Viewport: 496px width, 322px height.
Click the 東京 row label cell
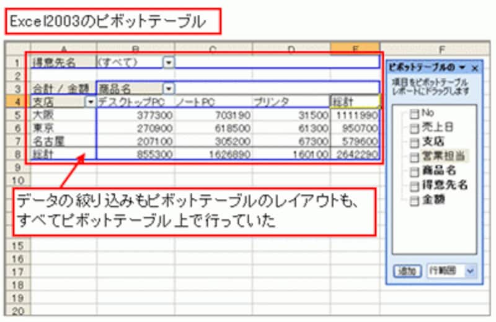[64, 128]
